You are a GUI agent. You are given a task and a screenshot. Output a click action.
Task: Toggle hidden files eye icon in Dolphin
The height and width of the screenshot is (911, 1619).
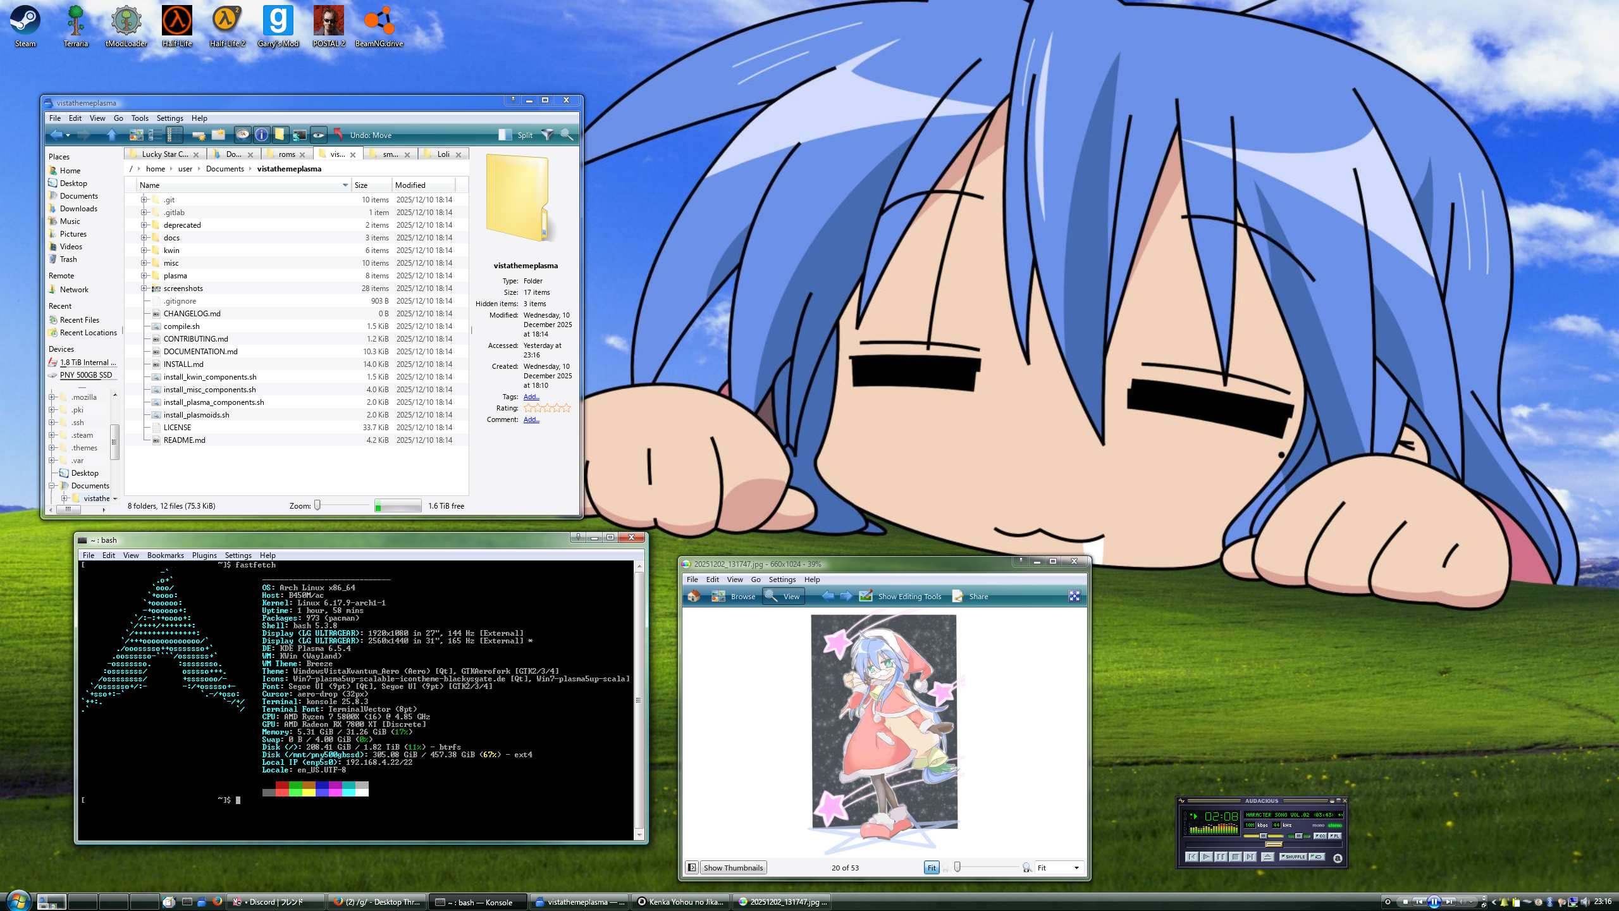pyautogui.click(x=318, y=135)
